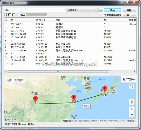Select hop row with IP 103.88.45.252
Image resolution: width=141 pixels, height=130 pixels.
(x=70, y=60)
